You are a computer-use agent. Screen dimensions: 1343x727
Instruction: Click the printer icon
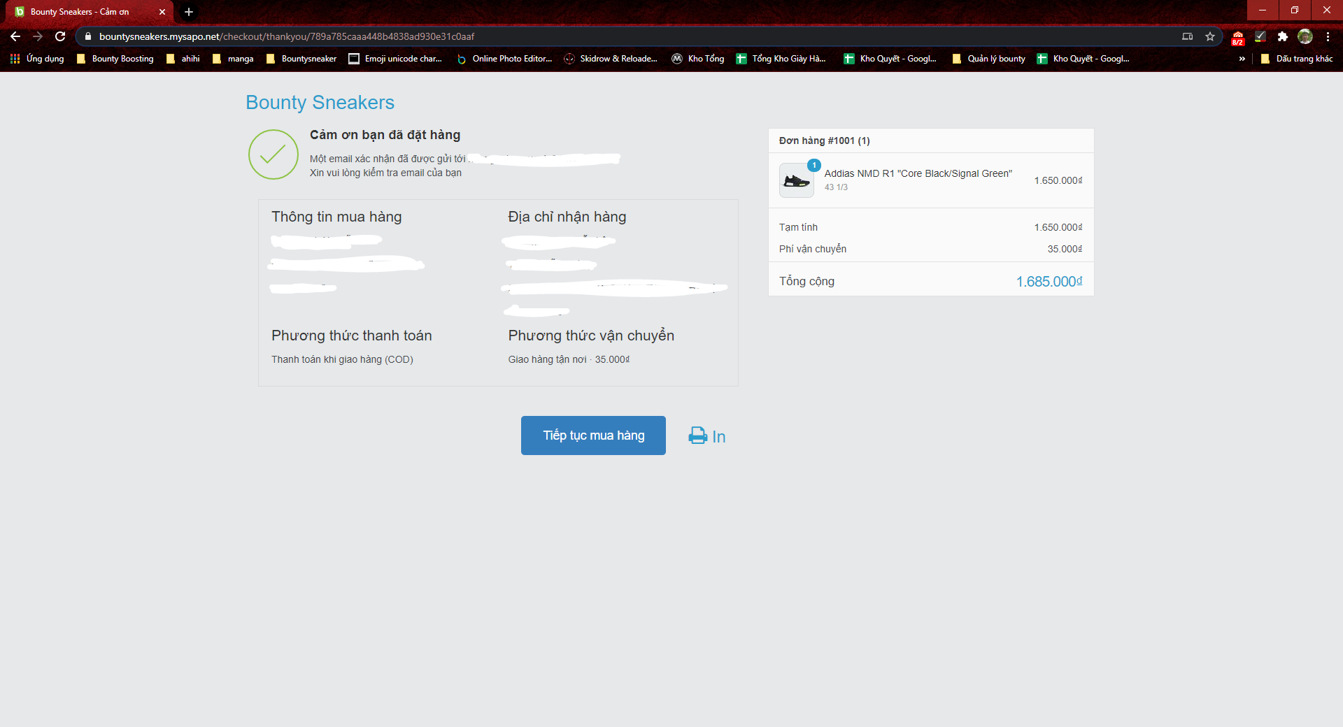pyautogui.click(x=697, y=436)
